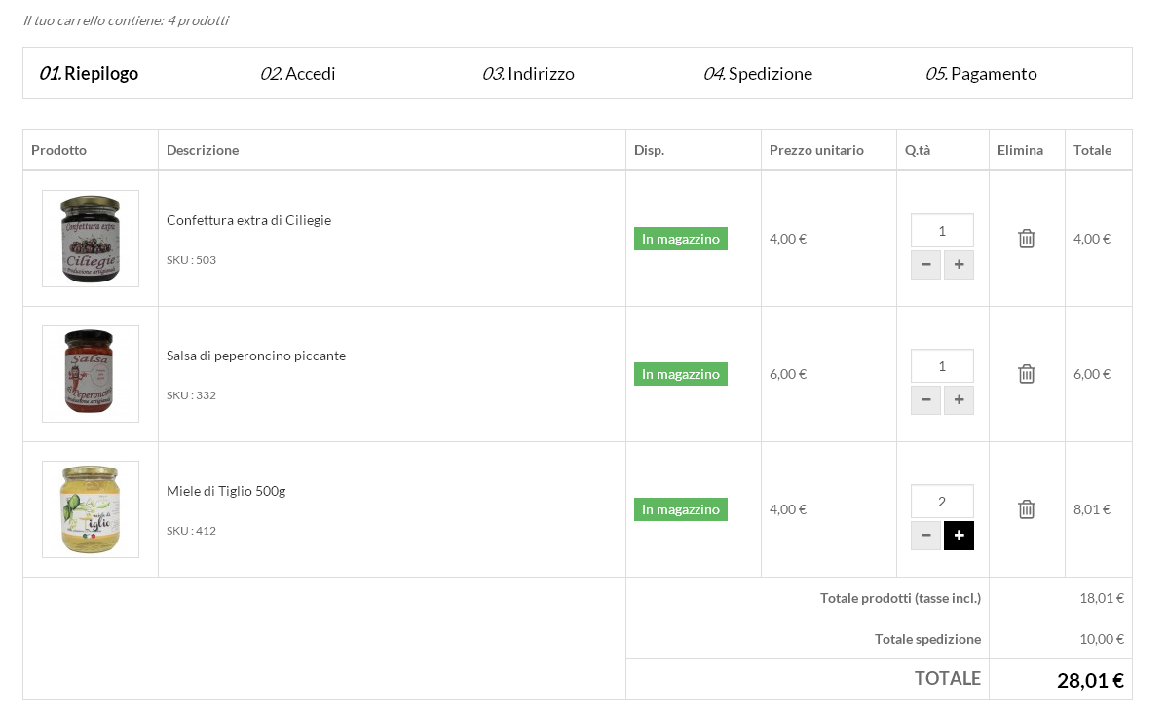Click trash icon for Miele di Tiglio
Image resolution: width=1167 pixels, height=712 pixels.
coord(1027,509)
